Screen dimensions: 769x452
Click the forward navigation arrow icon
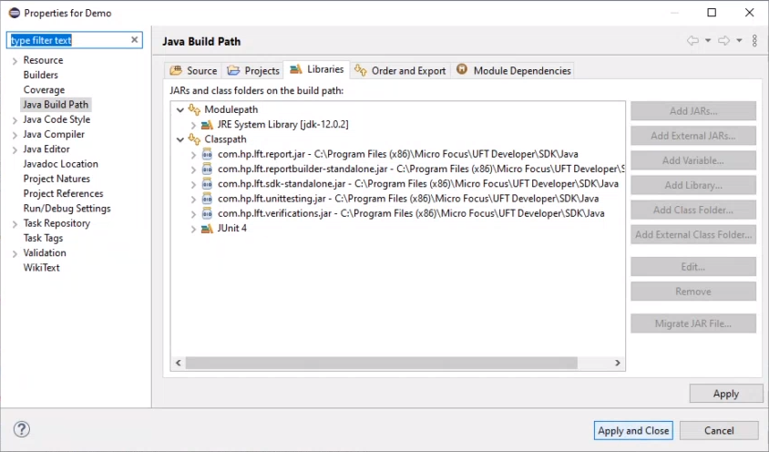723,41
